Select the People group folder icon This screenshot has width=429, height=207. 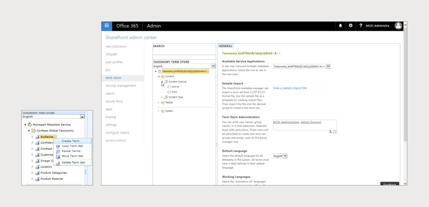[x=163, y=103]
